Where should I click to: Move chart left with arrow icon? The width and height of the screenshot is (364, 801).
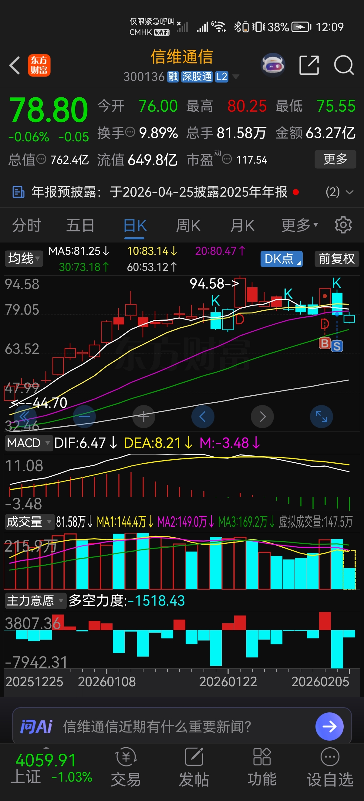coord(203,417)
